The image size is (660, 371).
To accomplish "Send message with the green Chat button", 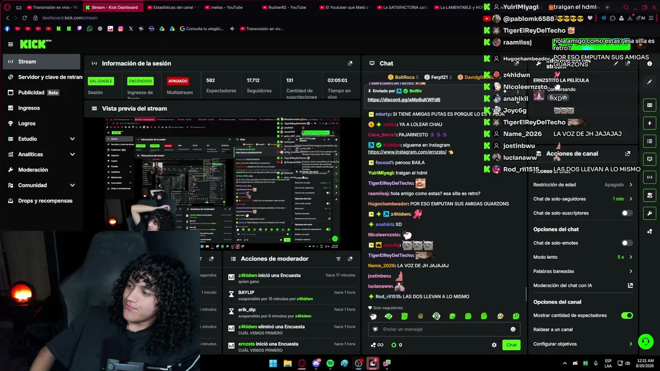I will point(511,345).
